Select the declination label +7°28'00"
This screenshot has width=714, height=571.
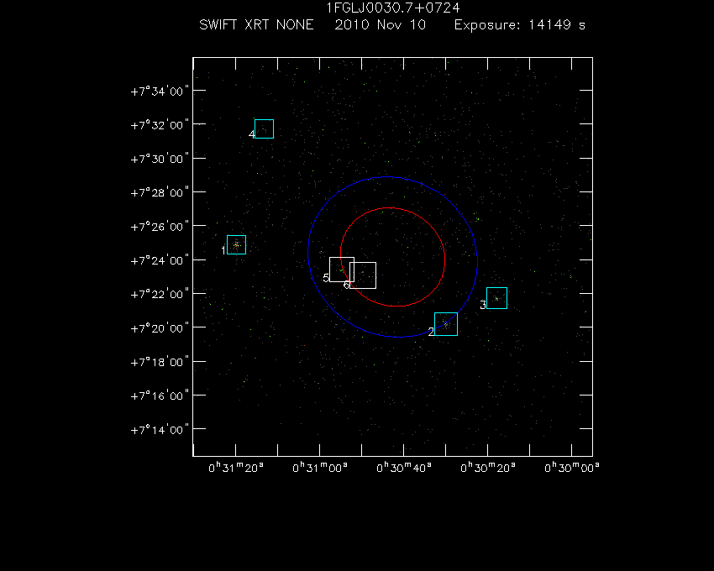coord(160,193)
